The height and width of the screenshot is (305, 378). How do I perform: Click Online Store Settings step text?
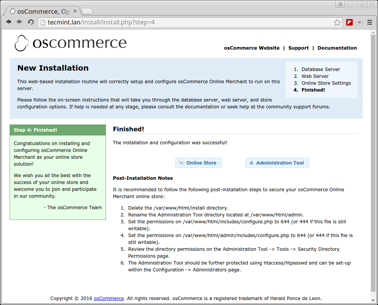click(x=326, y=83)
